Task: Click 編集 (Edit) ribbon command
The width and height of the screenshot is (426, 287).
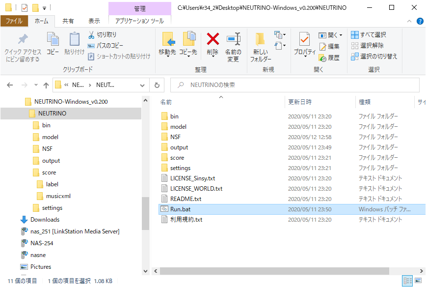Action: (329, 47)
